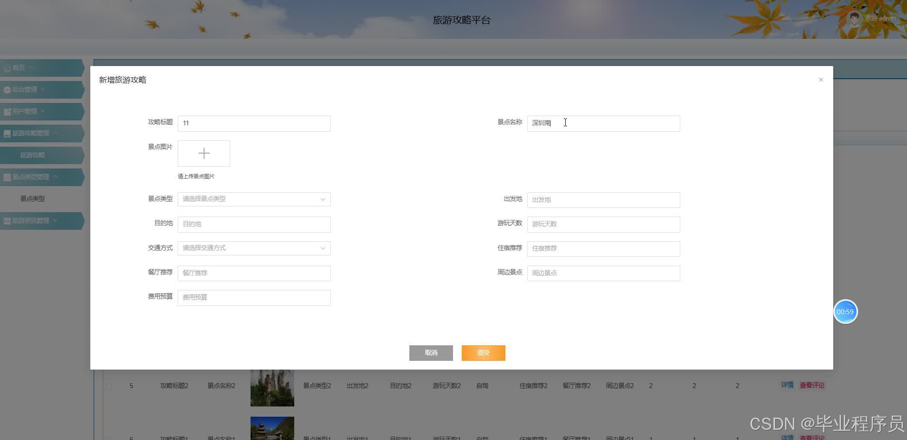This screenshot has width=907, height=440.
Task: Open 详情 link for row 5
Action: pyautogui.click(x=787, y=385)
